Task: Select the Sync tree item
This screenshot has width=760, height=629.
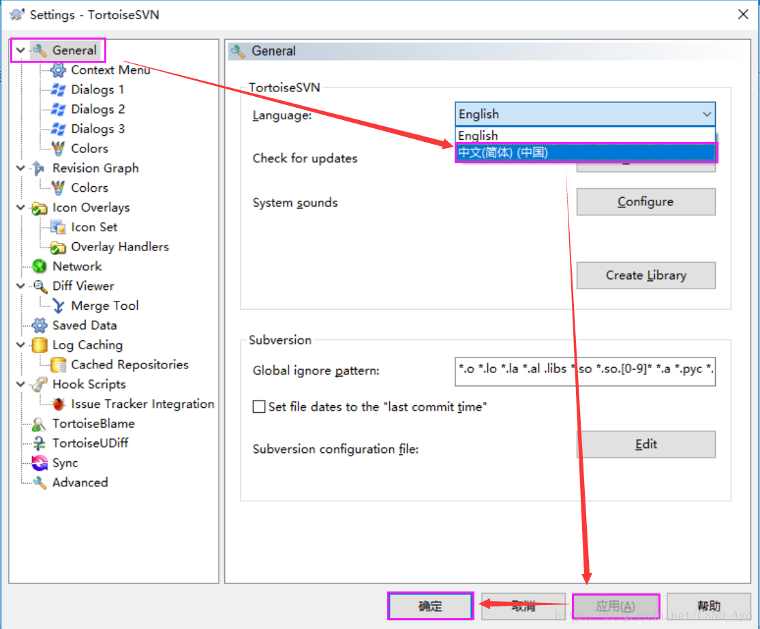Action: 65,463
